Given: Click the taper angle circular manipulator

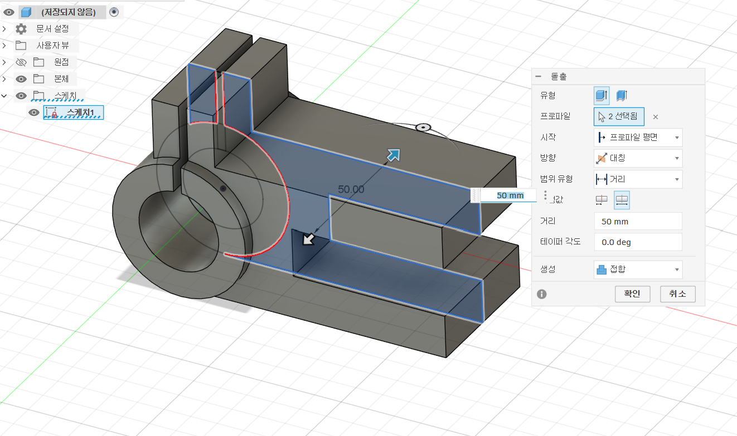Looking at the screenshot, I should click(x=424, y=128).
